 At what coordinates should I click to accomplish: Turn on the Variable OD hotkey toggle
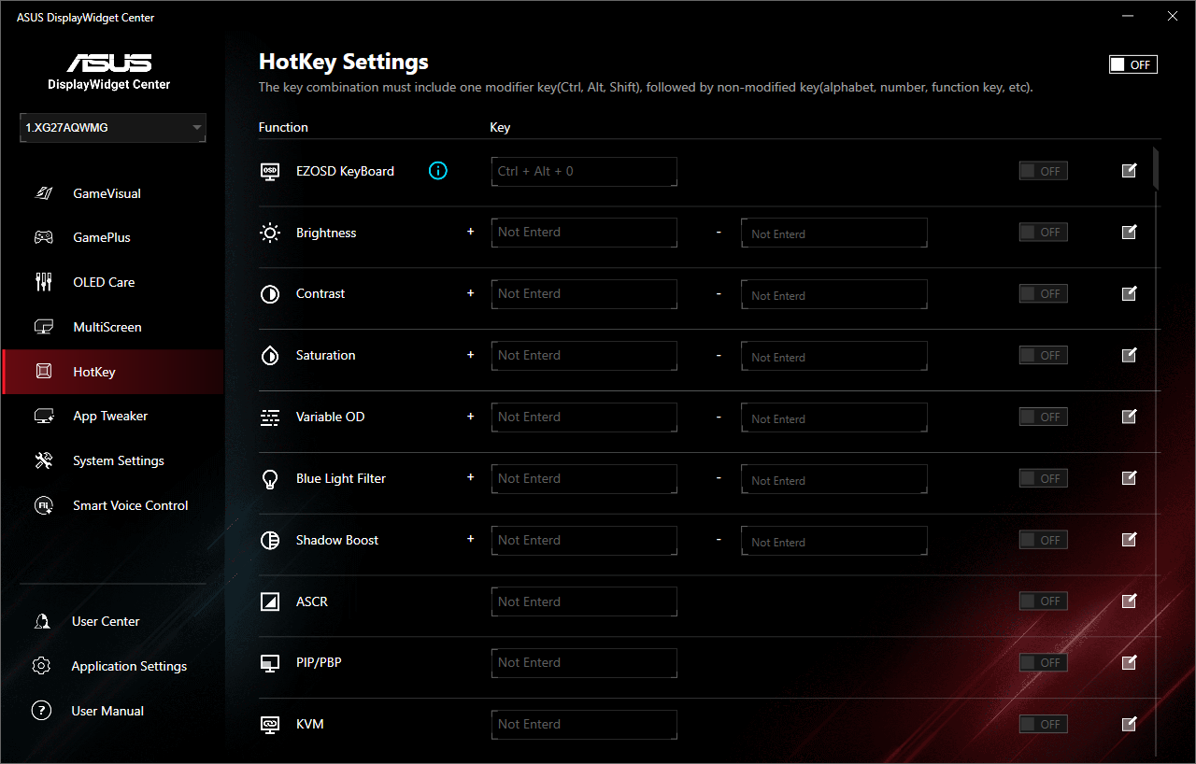(1043, 417)
